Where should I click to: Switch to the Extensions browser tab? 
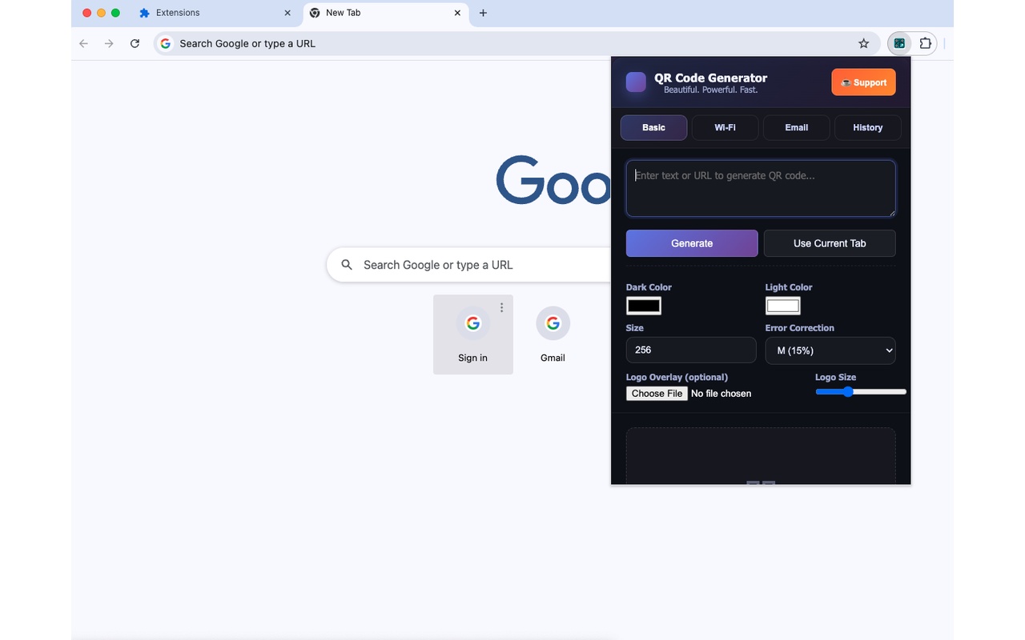click(x=216, y=13)
